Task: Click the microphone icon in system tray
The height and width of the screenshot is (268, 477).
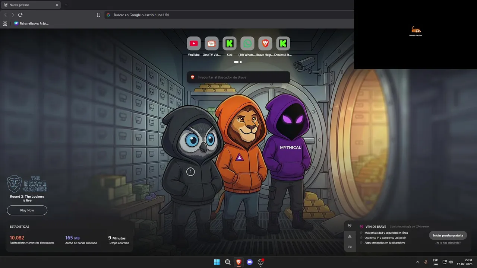Action: click(426, 262)
